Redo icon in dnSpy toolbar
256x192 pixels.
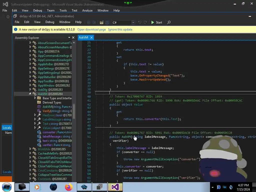tap(145, 22)
